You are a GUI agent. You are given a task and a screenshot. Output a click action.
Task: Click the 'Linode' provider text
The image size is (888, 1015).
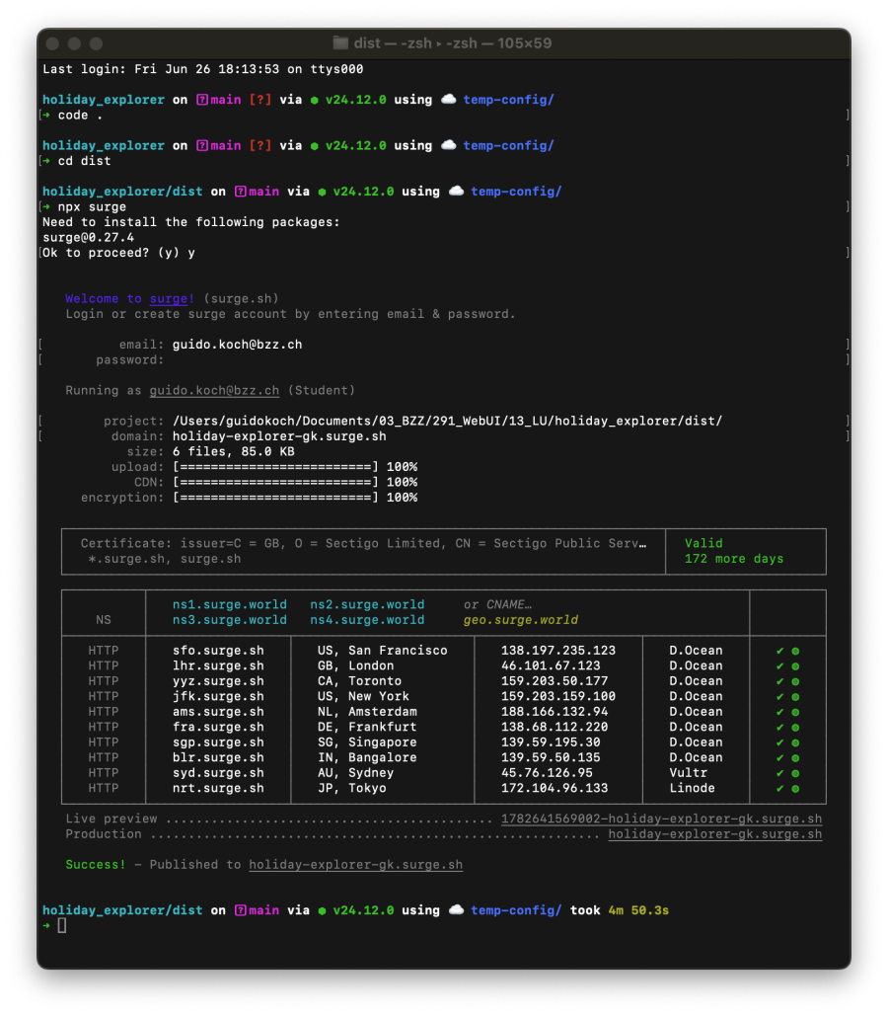pyautogui.click(x=692, y=789)
